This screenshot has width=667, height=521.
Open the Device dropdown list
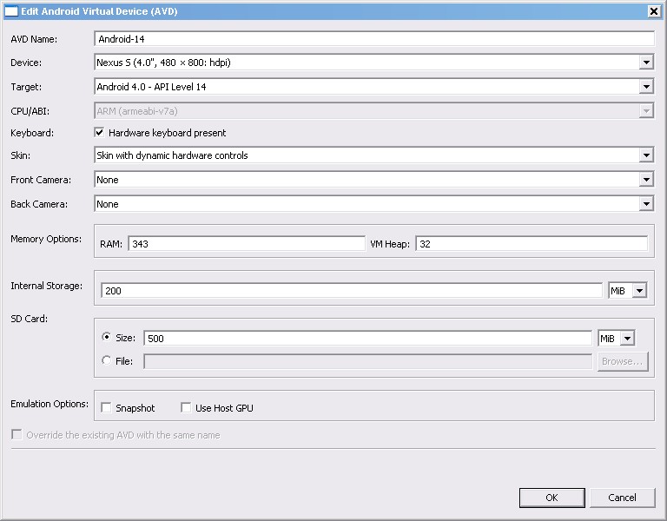645,63
